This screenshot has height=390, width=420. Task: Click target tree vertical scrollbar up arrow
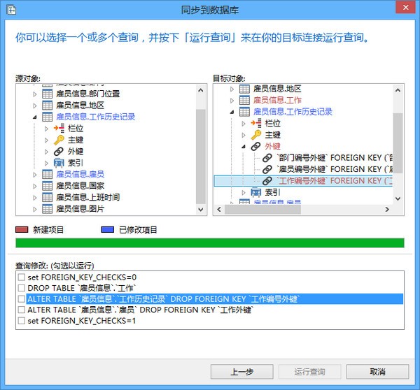(x=398, y=90)
